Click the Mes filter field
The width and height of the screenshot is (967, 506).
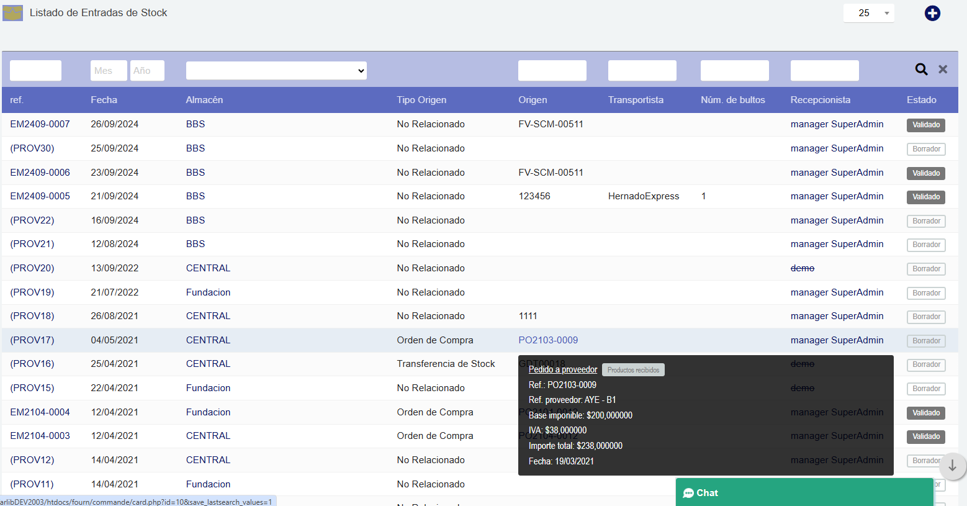(109, 71)
